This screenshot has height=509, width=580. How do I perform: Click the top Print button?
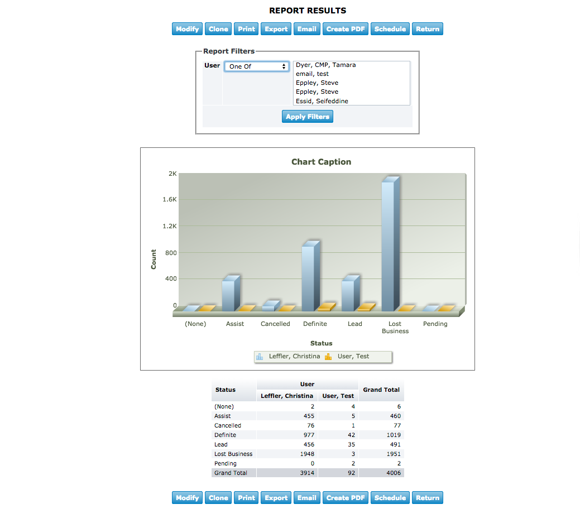point(246,29)
